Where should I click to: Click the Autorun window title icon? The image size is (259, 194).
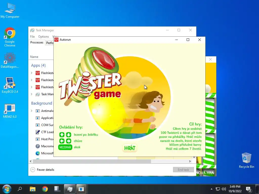(56, 40)
